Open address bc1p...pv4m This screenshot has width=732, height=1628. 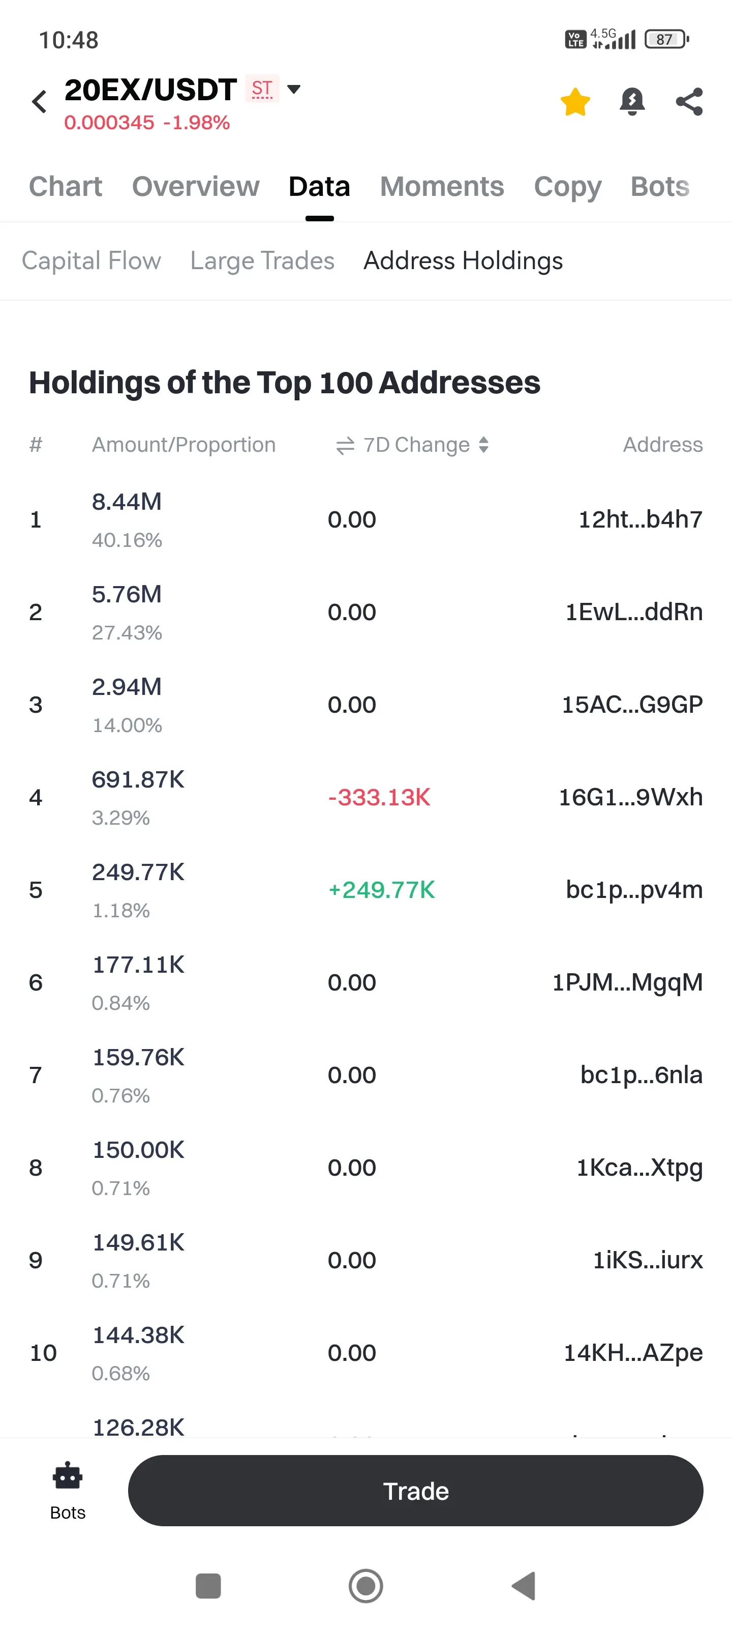[x=633, y=890]
